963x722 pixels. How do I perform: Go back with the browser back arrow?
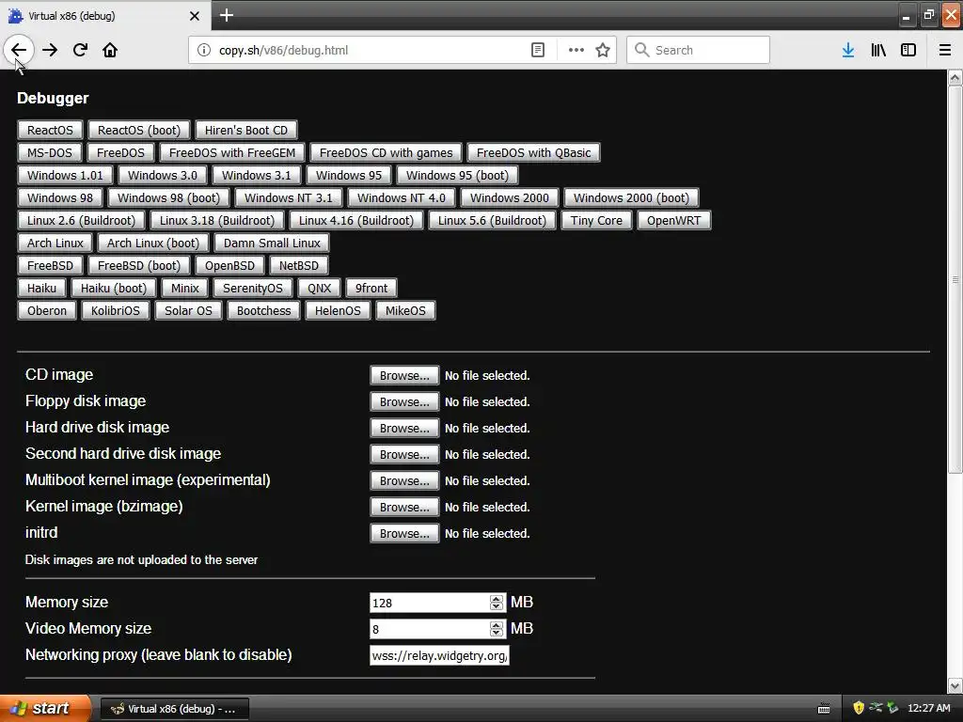19,50
